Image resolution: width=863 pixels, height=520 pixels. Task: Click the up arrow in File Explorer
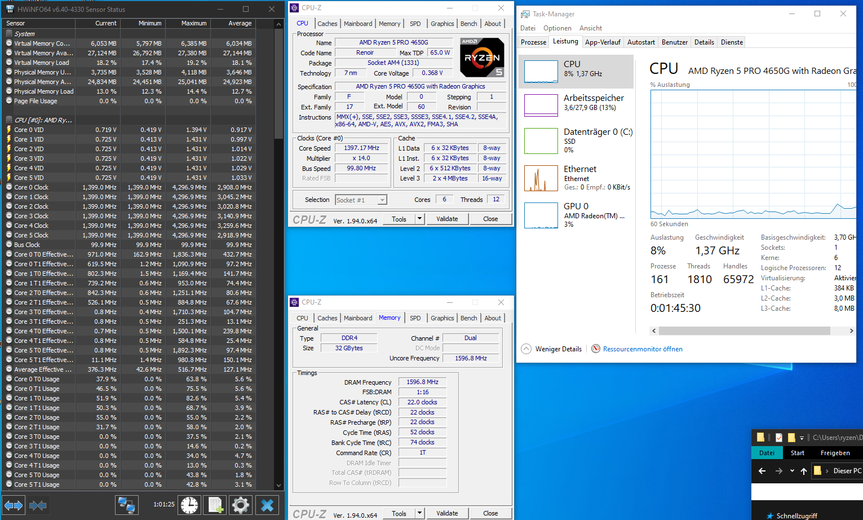[804, 471]
